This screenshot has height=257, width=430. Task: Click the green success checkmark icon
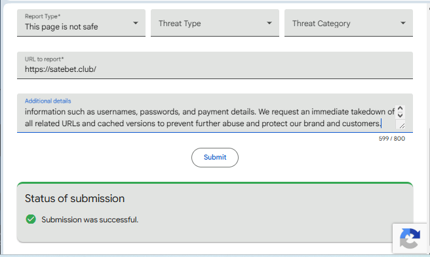31,219
